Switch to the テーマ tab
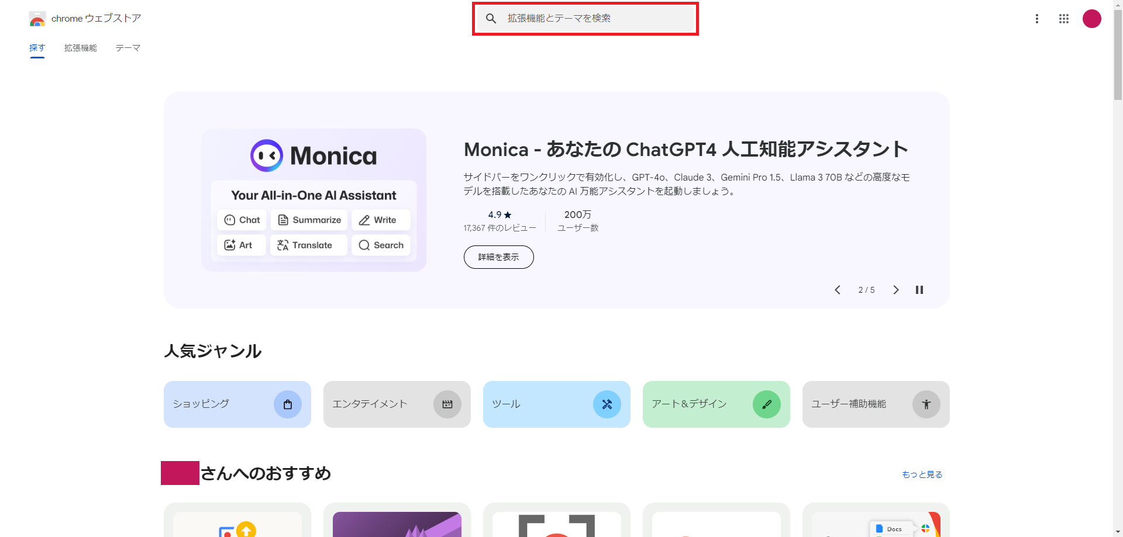The height and width of the screenshot is (537, 1123). [x=128, y=48]
